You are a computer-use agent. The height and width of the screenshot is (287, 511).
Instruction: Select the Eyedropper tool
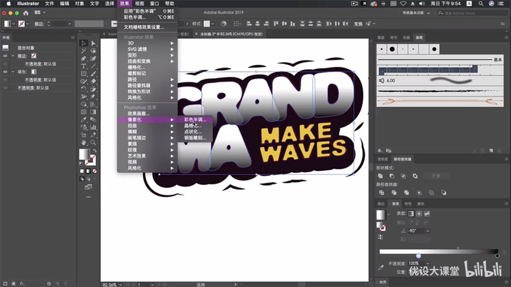(x=83, y=119)
